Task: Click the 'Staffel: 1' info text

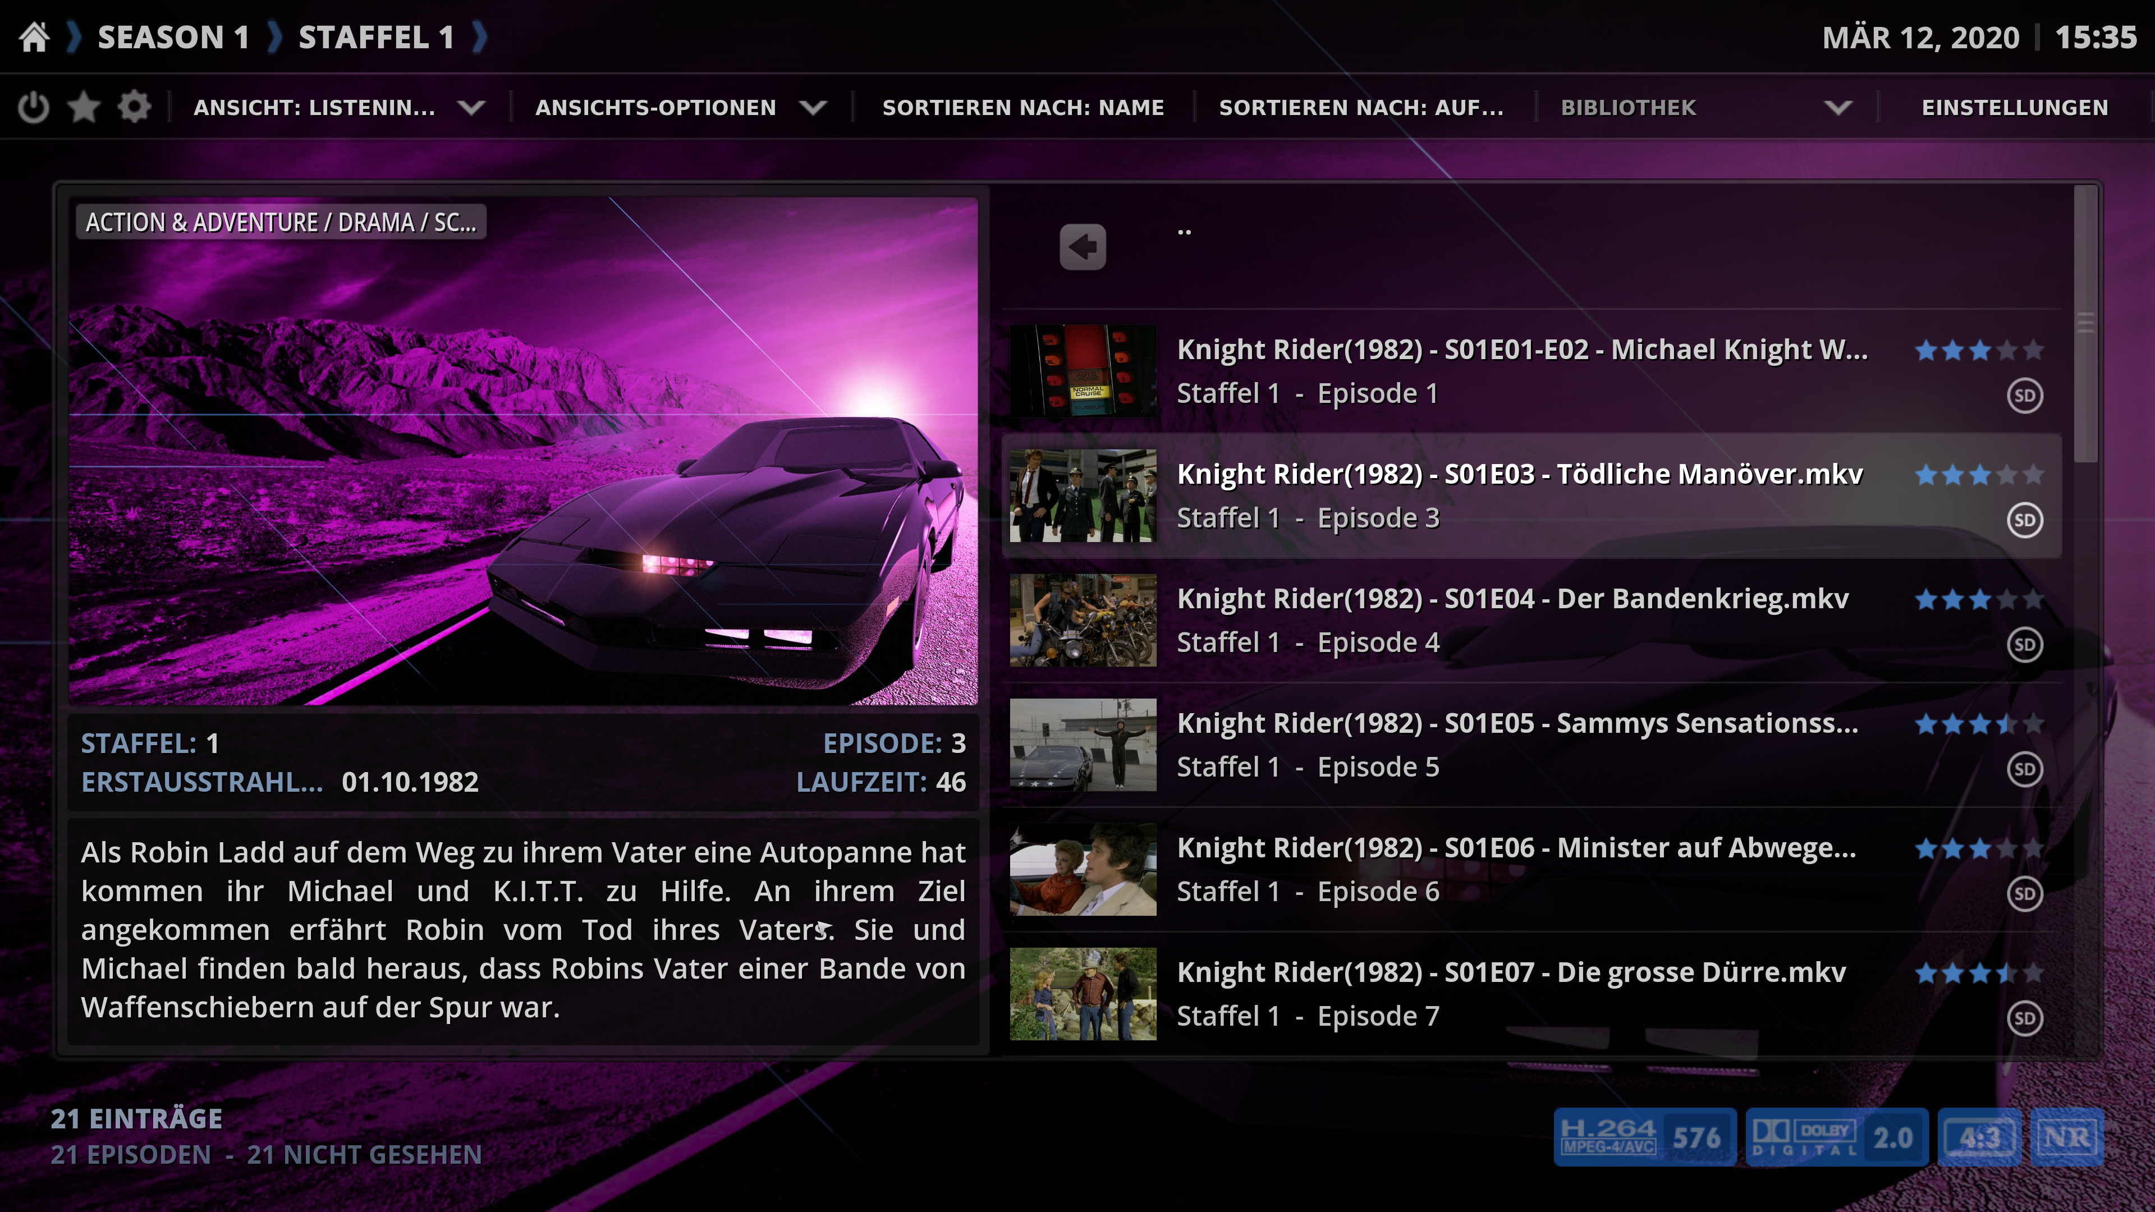Action: [150, 743]
